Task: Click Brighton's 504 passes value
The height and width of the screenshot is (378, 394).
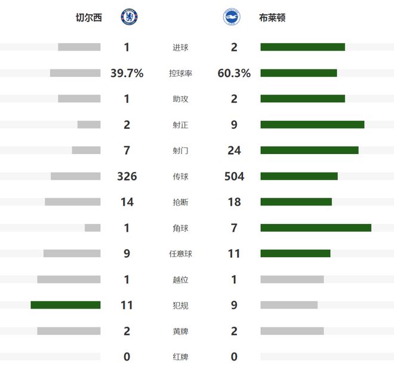Action: point(234,176)
